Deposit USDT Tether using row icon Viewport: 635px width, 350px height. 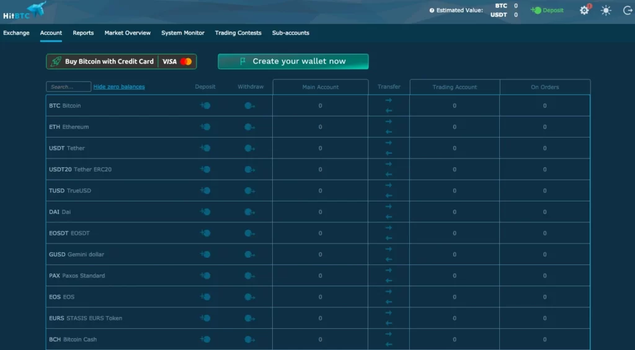(x=205, y=148)
